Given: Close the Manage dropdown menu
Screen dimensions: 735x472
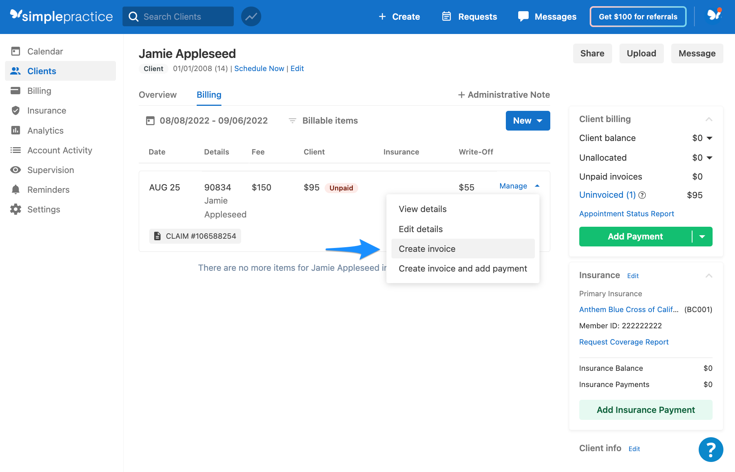Looking at the screenshot, I should [x=519, y=186].
